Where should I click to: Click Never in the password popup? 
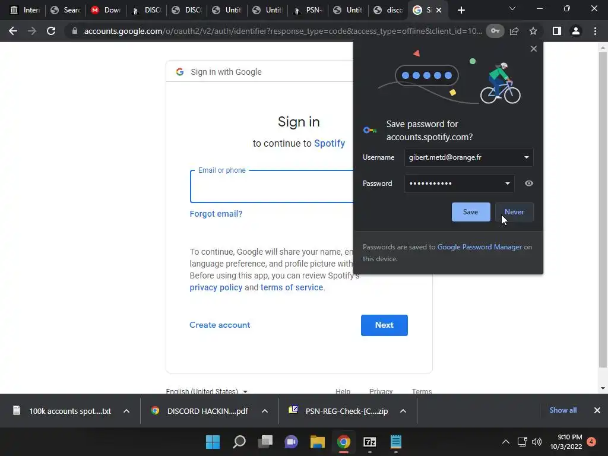click(x=514, y=212)
